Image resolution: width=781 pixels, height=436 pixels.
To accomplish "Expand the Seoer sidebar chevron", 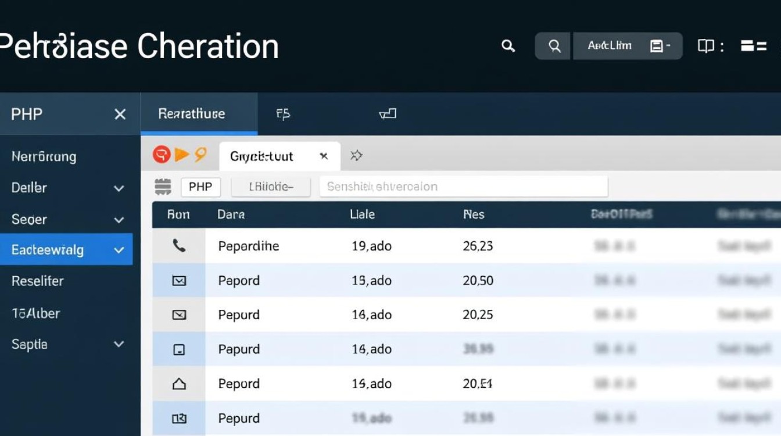I will click(x=119, y=220).
